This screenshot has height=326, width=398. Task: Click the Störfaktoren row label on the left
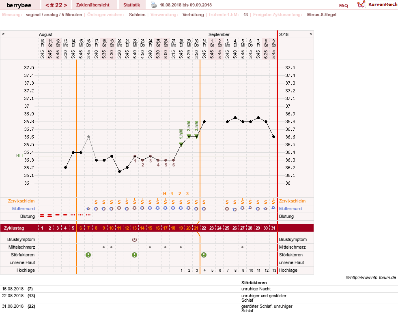(23, 255)
